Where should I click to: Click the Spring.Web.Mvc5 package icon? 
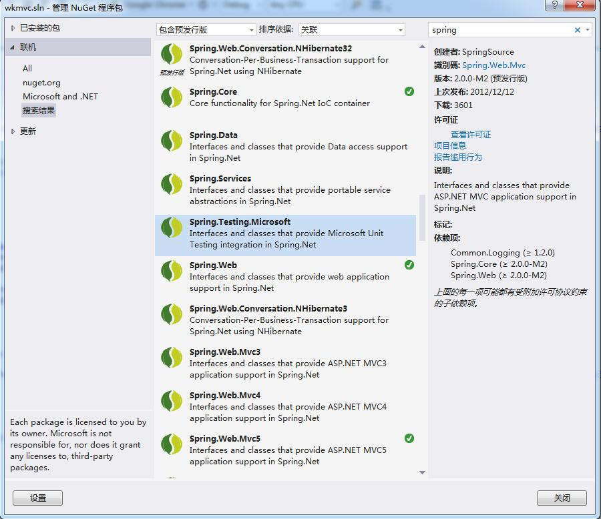click(x=172, y=444)
